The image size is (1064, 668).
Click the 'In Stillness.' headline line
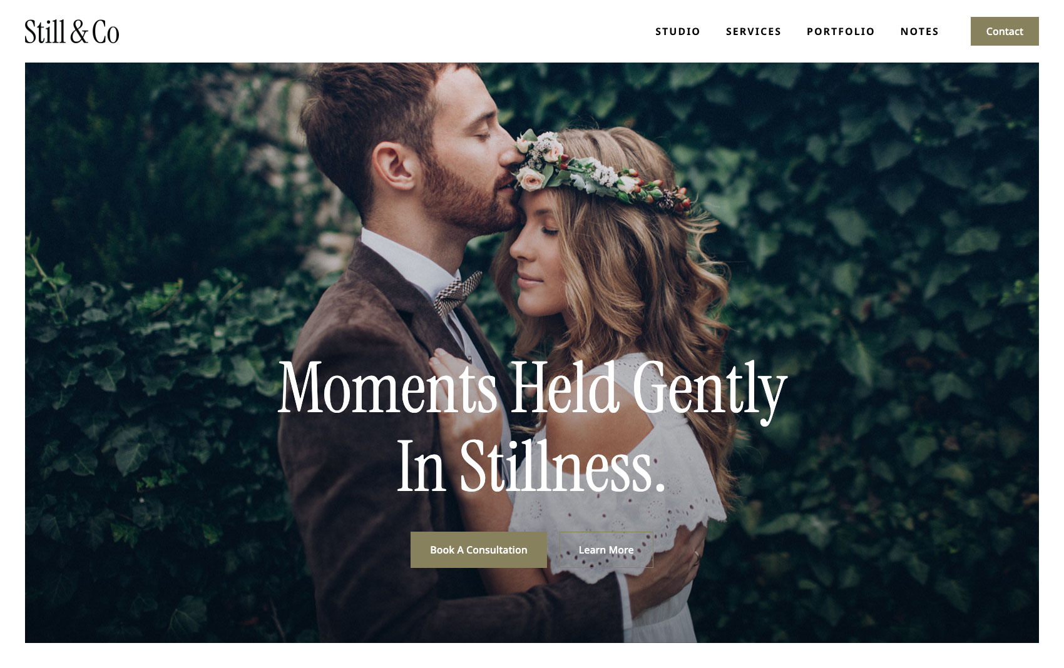(x=531, y=465)
